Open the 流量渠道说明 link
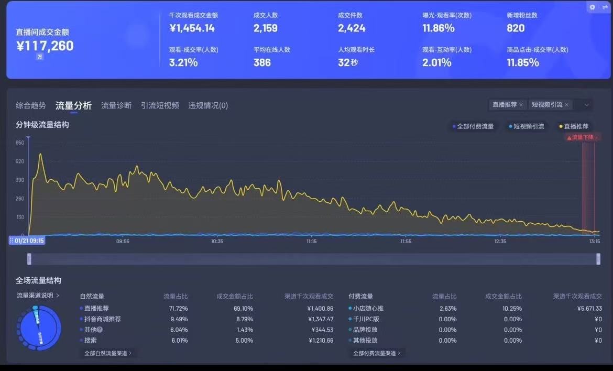Viewport: 613px width, 371px height. coord(38,295)
